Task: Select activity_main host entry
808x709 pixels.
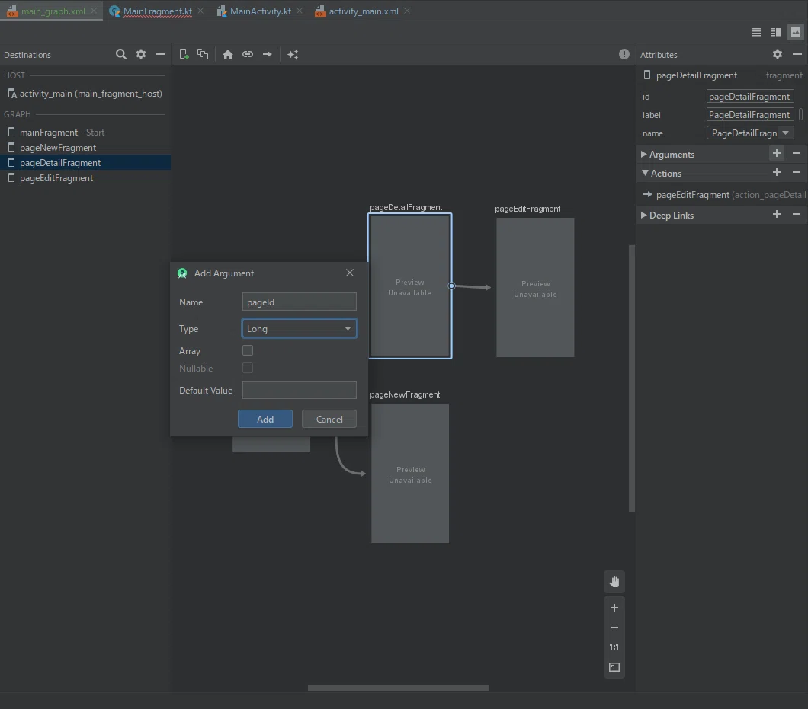Action: coord(85,93)
